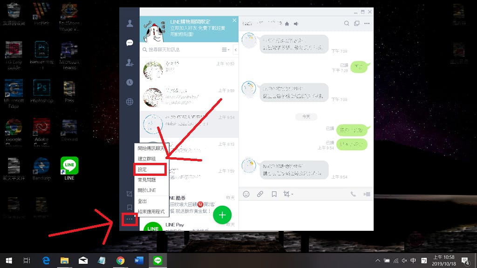Click the muted volume tray icon
This screenshot has width=477, height=268.
[404, 261]
